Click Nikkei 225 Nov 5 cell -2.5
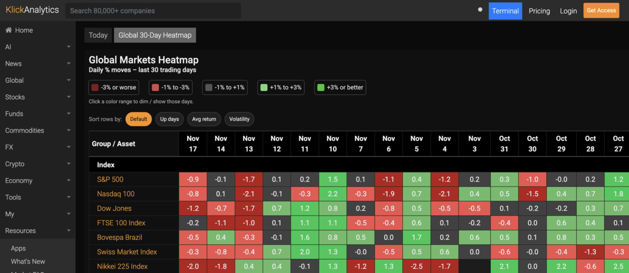This screenshot has height=273, width=629. point(417,266)
